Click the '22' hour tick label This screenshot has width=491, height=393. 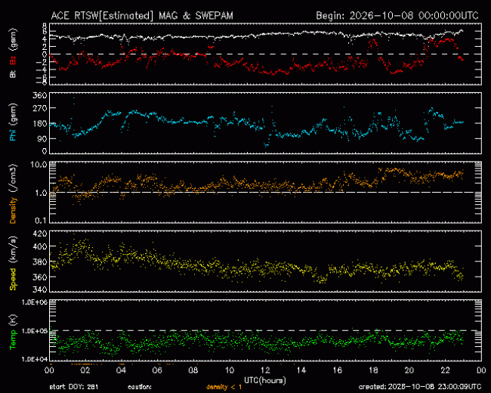point(445,370)
